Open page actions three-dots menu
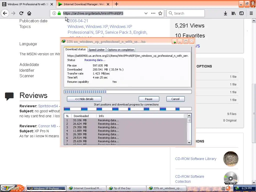This screenshot has width=256, height=192. tap(153, 13)
